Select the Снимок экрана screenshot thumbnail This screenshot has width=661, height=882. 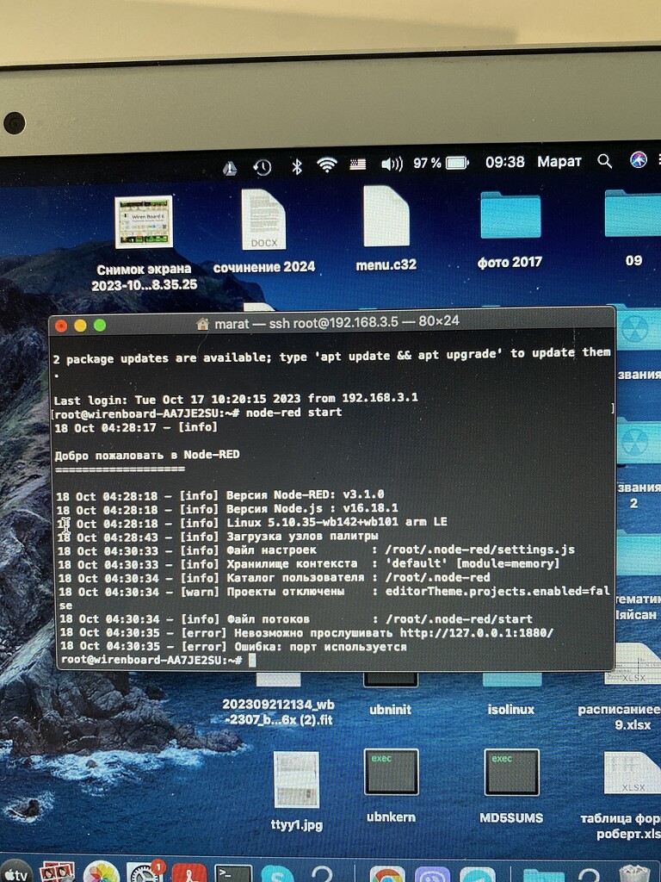pos(144,222)
